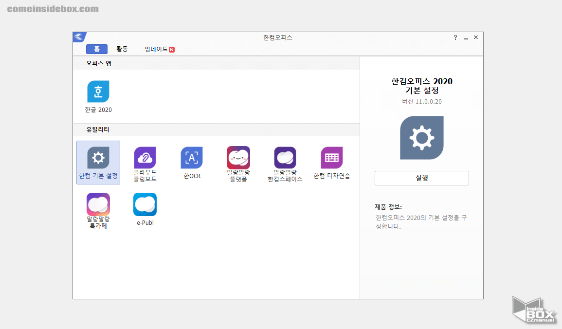This screenshot has height=329, width=562.
Task: Select the 말랑말랑 플랫폼 icon
Action: (238, 158)
